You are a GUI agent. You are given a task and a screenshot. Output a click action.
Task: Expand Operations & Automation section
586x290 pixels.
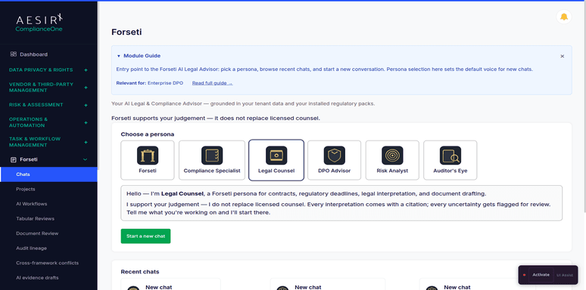(x=86, y=122)
